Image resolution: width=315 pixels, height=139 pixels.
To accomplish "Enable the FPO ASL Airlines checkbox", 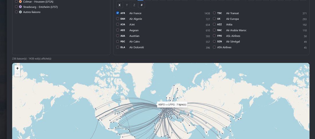I will pos(214,36).
